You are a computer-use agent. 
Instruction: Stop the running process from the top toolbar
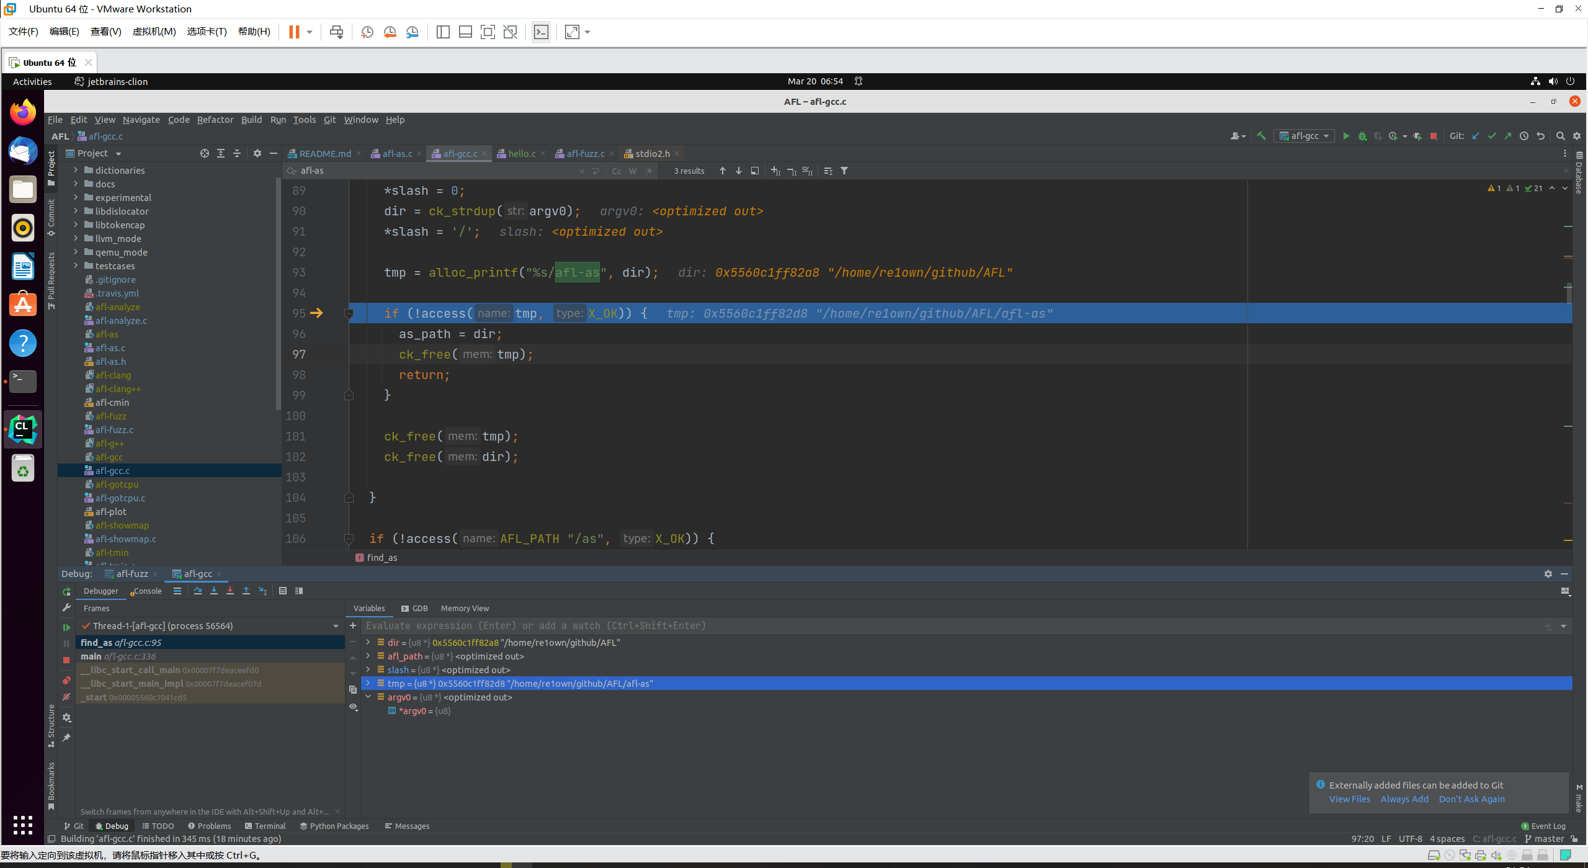pos(1434,136)
